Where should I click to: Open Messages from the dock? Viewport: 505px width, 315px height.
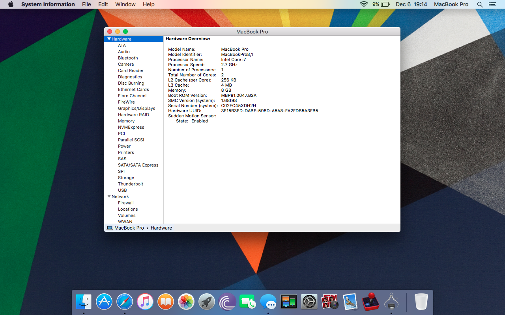tap(268, 302)
